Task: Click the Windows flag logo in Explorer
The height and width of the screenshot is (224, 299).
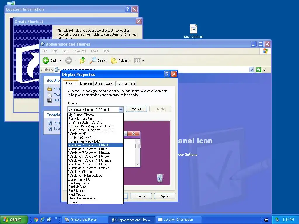Action: tap(265, 51)
